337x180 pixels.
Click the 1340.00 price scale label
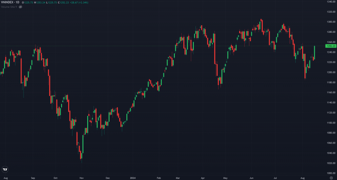331,2
